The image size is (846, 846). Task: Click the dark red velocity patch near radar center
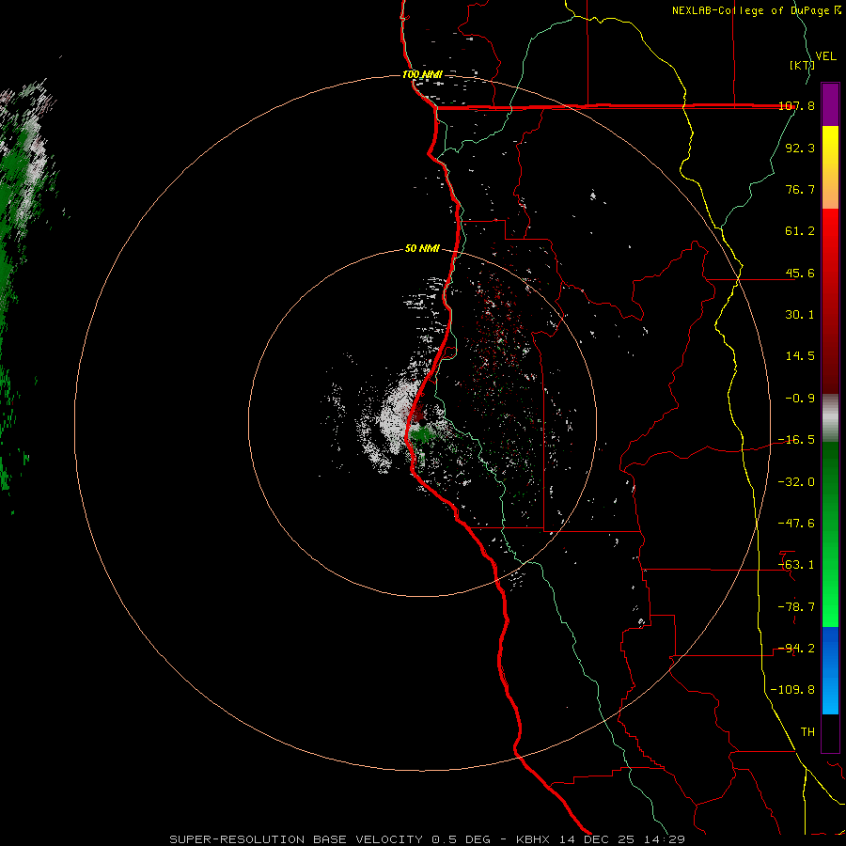coord(418,415)
